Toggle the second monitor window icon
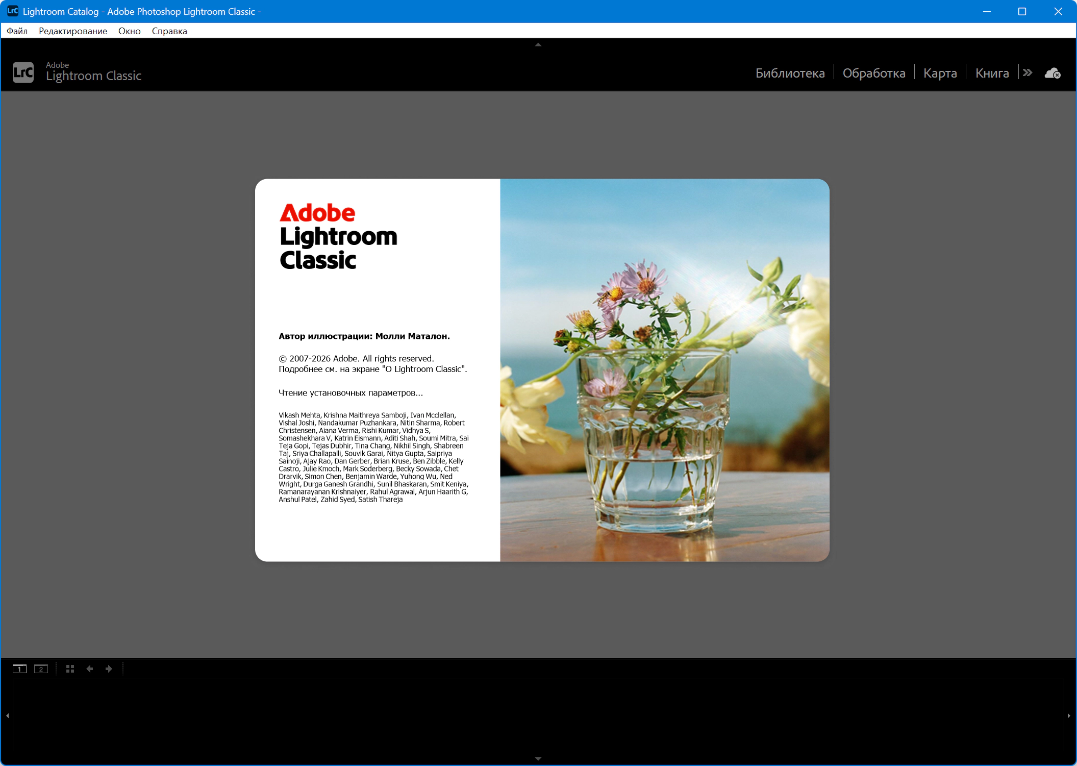The image size is (1077, 766). click(x=41, y=669)
